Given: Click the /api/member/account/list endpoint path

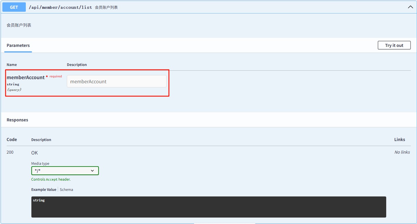Looking at the screenshot, I should point(60,7).
